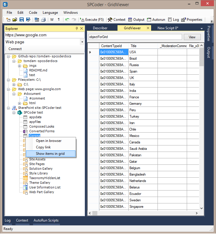Open the Edit menu
This screenshot has height=235, width=216.
coord(20,13)
